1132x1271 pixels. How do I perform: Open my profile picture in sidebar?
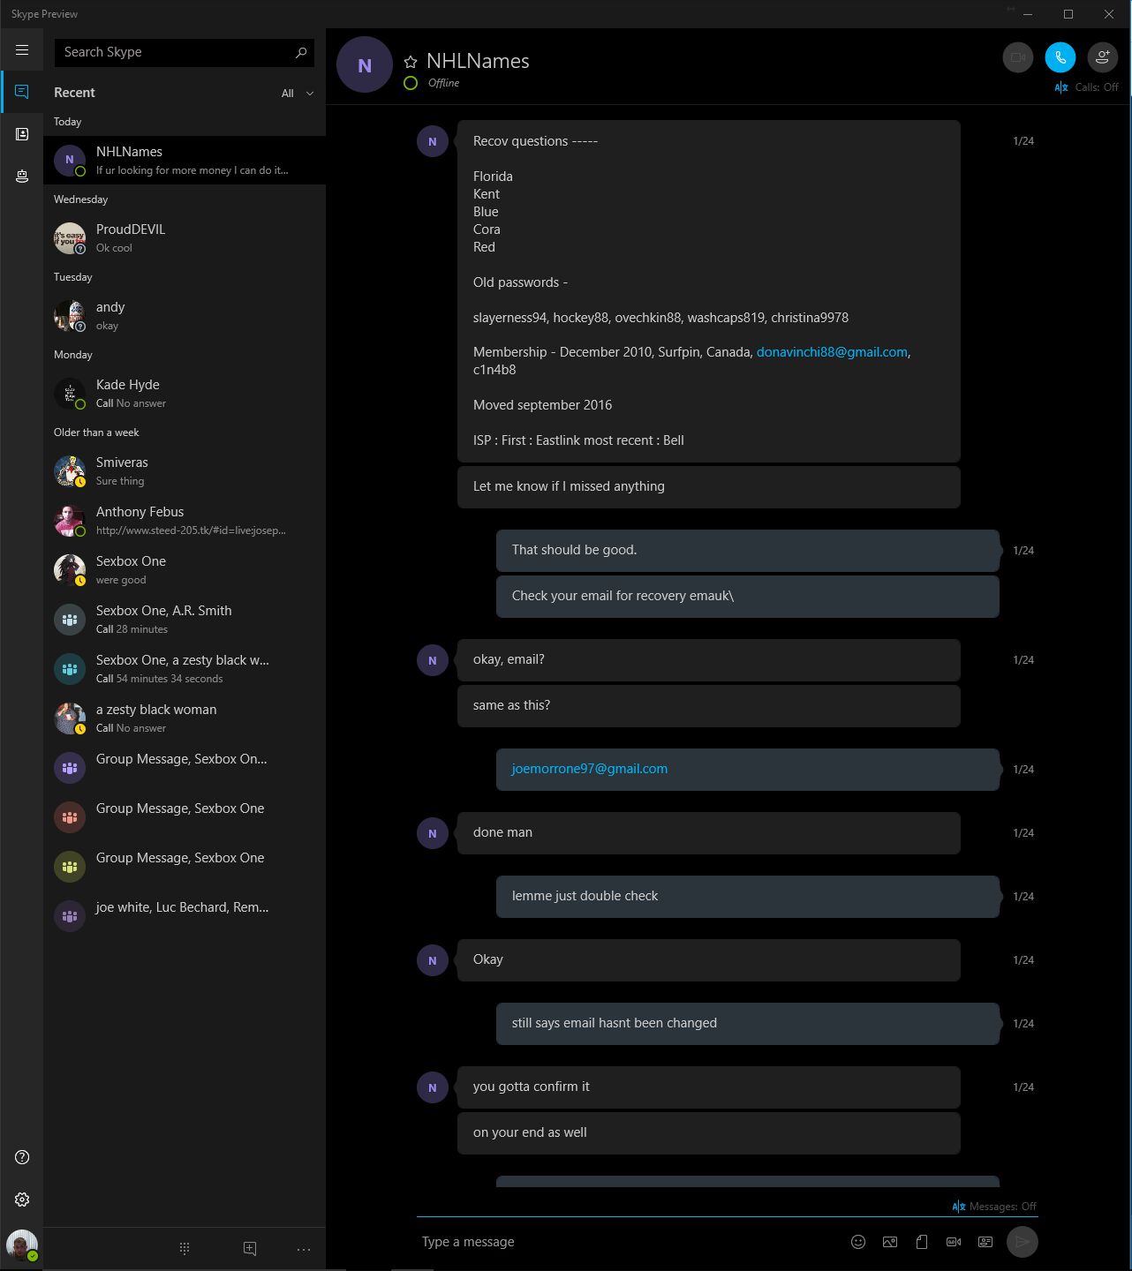pos(22,1245)
